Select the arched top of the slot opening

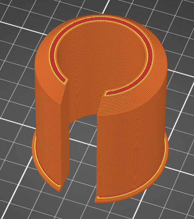pos(83,117)
